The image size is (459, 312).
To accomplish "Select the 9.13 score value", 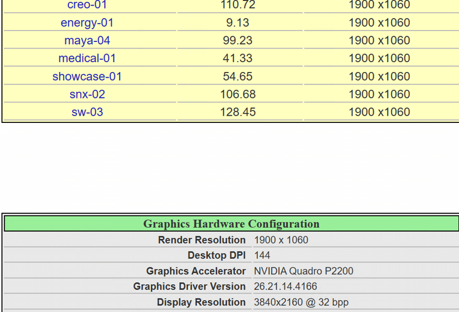I will point(238,23).
